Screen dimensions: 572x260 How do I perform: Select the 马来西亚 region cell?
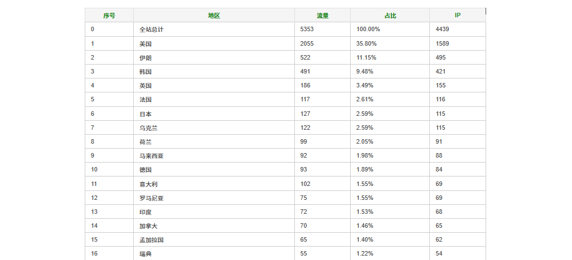pos(152,156)
